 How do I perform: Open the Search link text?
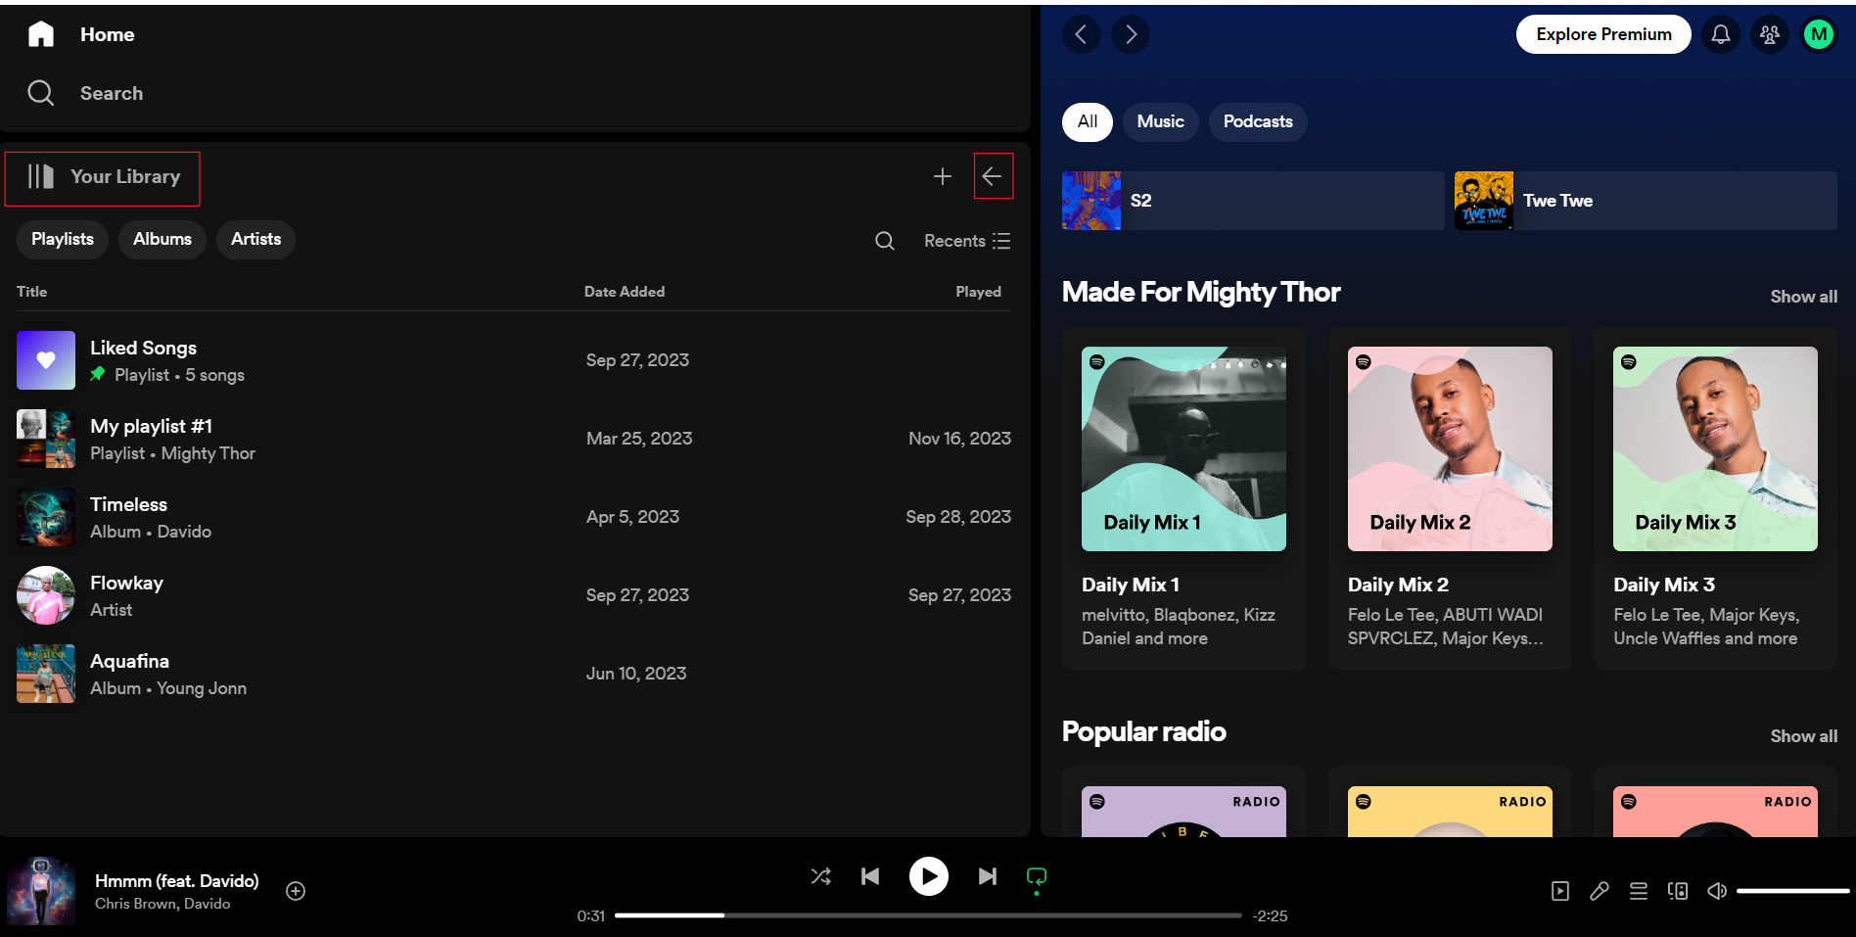112,93
